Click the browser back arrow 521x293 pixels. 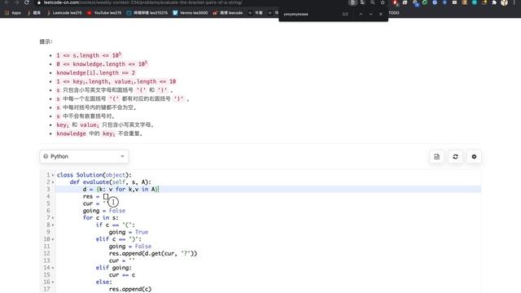tap(7, 2)
